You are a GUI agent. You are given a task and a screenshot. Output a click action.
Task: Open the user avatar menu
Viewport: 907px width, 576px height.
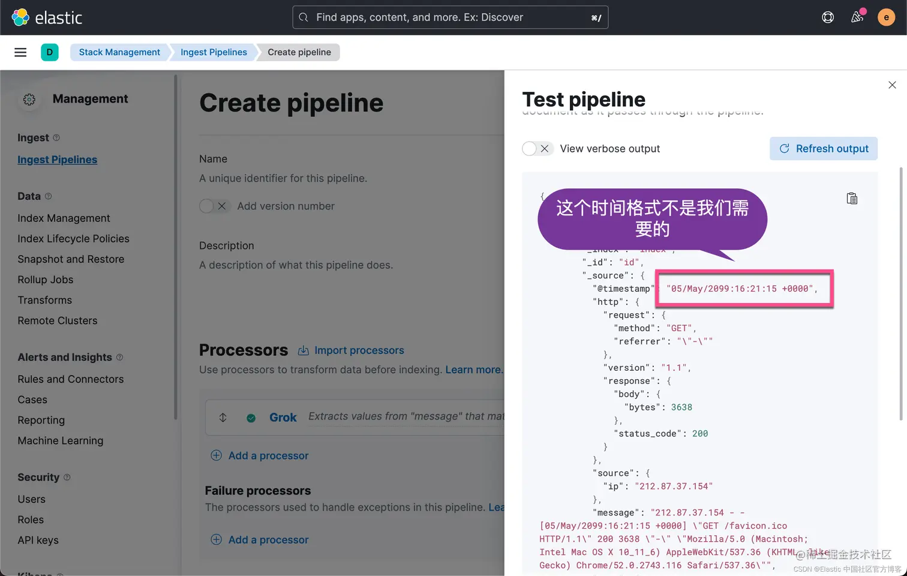(886, 17)
